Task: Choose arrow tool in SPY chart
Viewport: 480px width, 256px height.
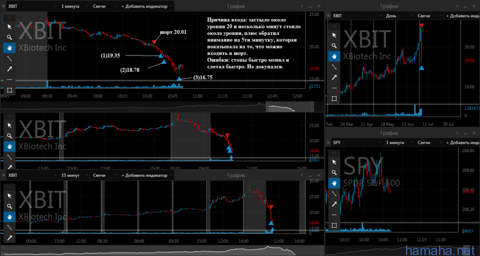Action: coord(334,204)
